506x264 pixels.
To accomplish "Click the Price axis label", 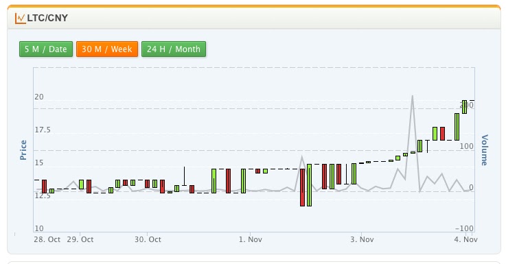I will click(x=23, y=150).
